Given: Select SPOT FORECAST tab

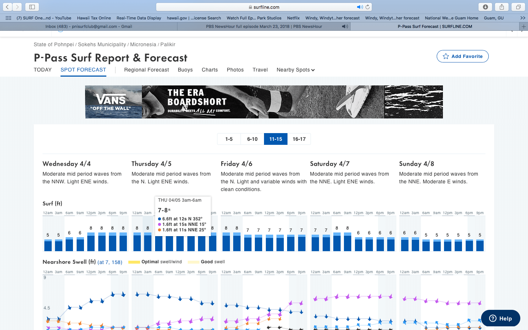Looking at the screenshot, I should coord(83,70).
